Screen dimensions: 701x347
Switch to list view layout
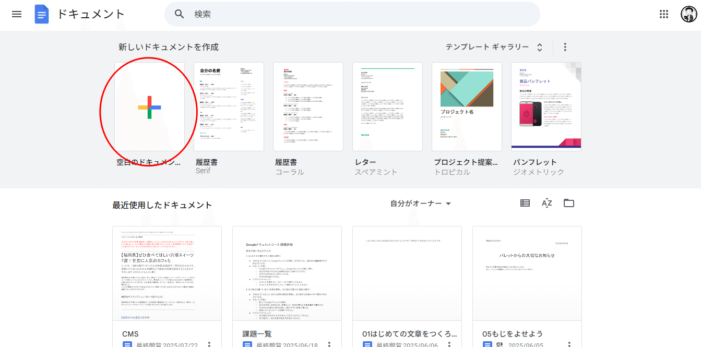(525, 203)
